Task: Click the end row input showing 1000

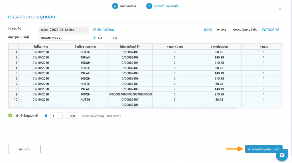Action: point(72,116)
